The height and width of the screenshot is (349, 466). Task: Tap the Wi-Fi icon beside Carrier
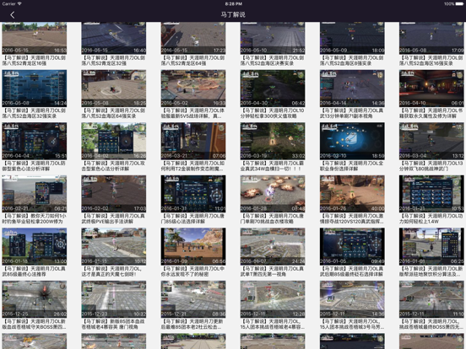19,4
